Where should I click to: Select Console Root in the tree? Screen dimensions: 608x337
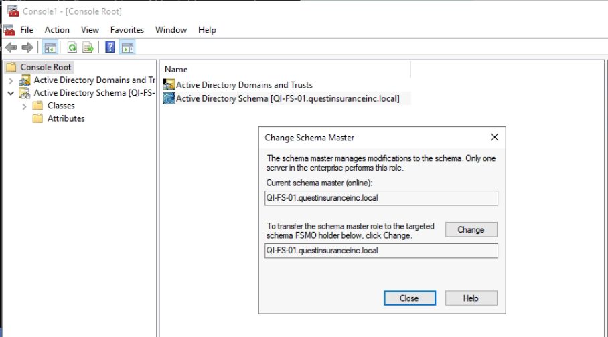tap(46, 67)
